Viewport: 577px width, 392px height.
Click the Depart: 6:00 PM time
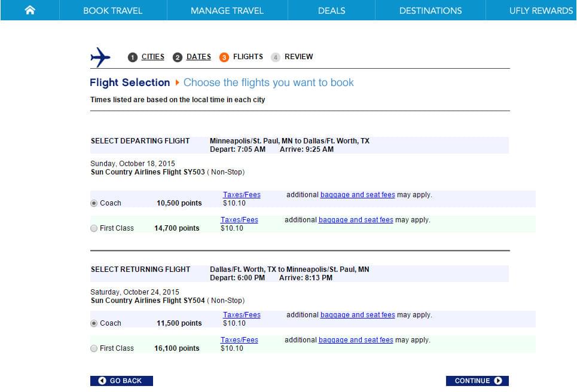(x=237, y=278)
